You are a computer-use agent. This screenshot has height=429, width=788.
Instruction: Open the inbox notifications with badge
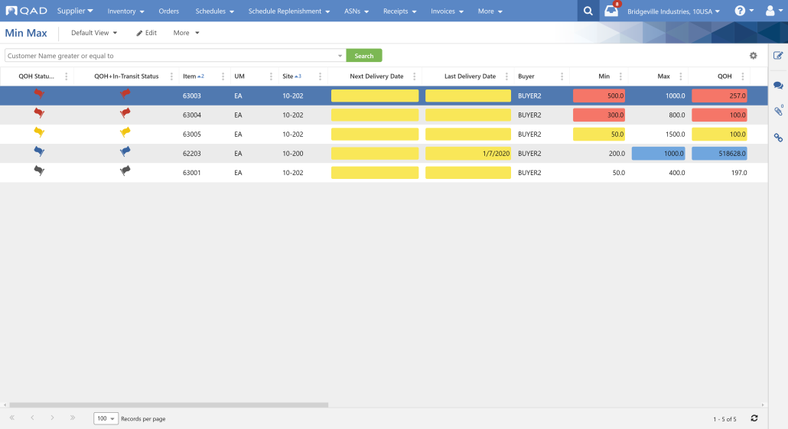pos(611,10)
